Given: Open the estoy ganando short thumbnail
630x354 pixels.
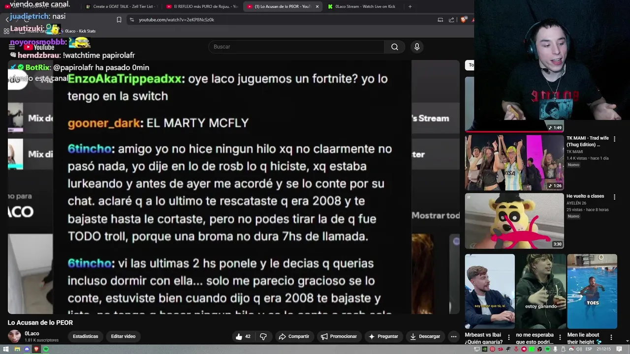Looking at the screenshot, I should pyautogui.click(x=540, y=291).
